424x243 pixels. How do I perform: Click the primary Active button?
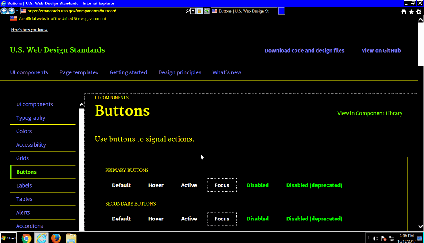click(189, 185)
